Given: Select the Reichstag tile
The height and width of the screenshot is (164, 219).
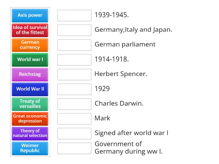Looking at the screenshot, I should click(x=30, y=74).
